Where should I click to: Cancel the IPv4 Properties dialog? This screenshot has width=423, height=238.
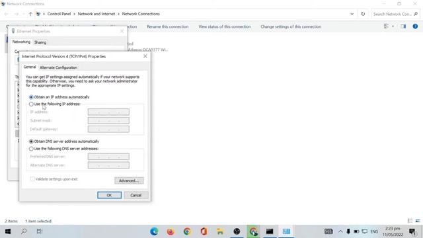tap(136, 195)
